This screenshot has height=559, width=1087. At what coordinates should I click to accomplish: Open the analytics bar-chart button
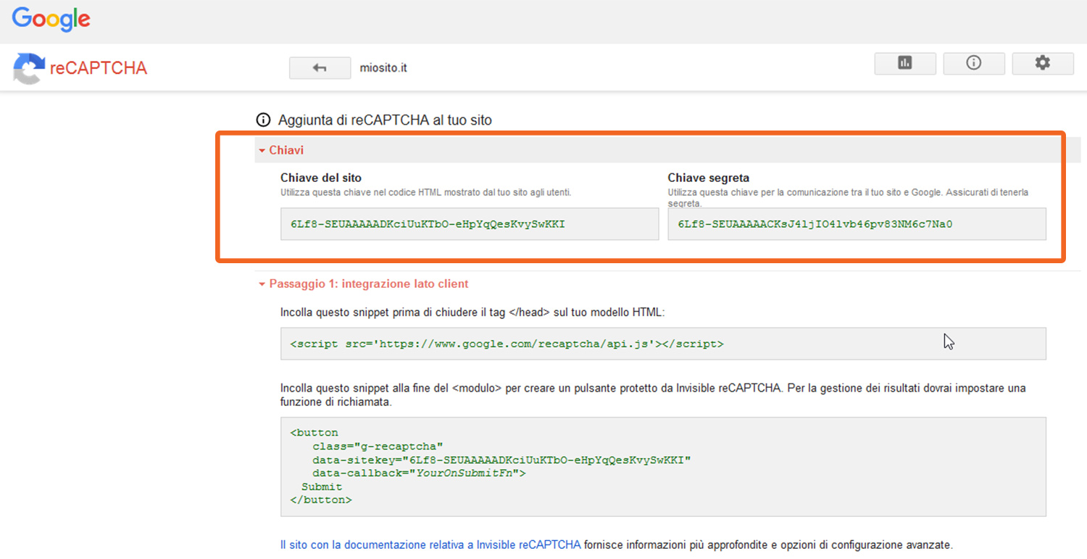pos(905,64)
